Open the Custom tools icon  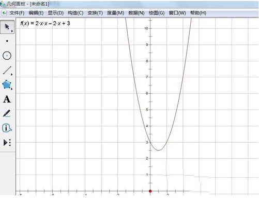pyautogui.click(x=7, y=143)
